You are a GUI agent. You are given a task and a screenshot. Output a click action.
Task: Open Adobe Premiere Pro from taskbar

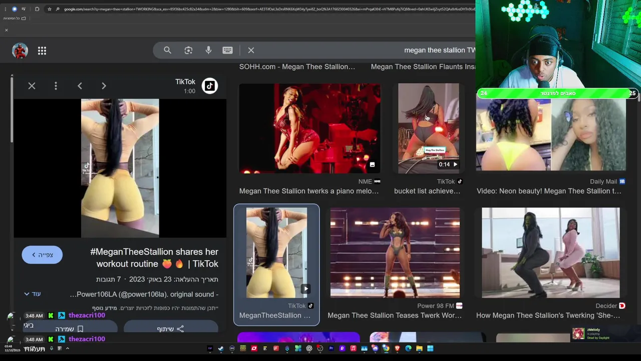(x=331, y=348)
